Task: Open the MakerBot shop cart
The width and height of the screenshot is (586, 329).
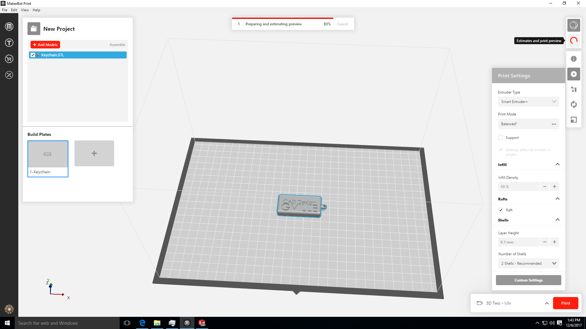Action: 9,59
